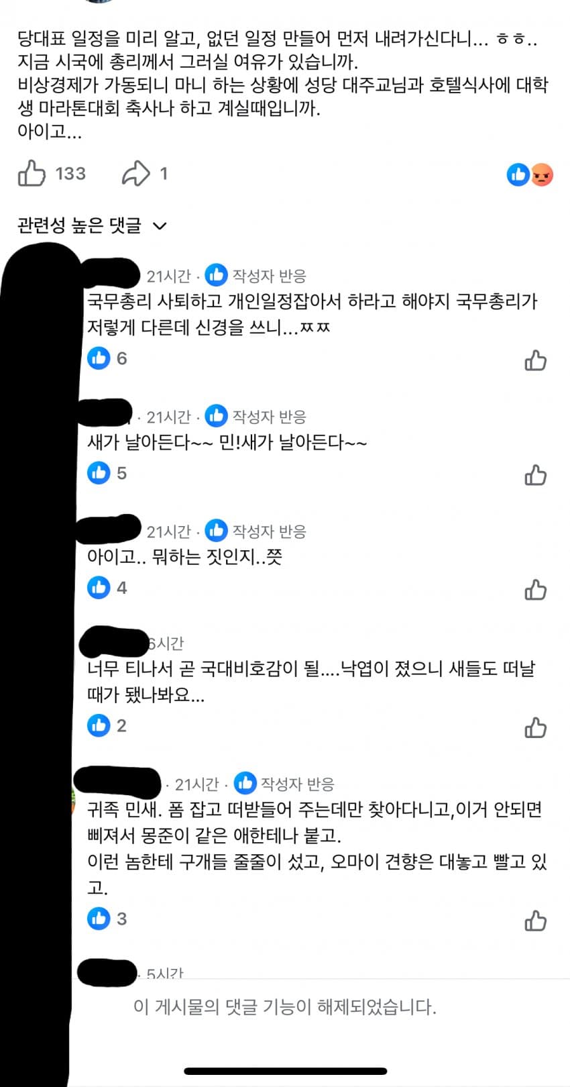This screenshot has width=570, height=1087.
Task: Tap like outline on 너무 티나서 comment
Action: point(535,727)
